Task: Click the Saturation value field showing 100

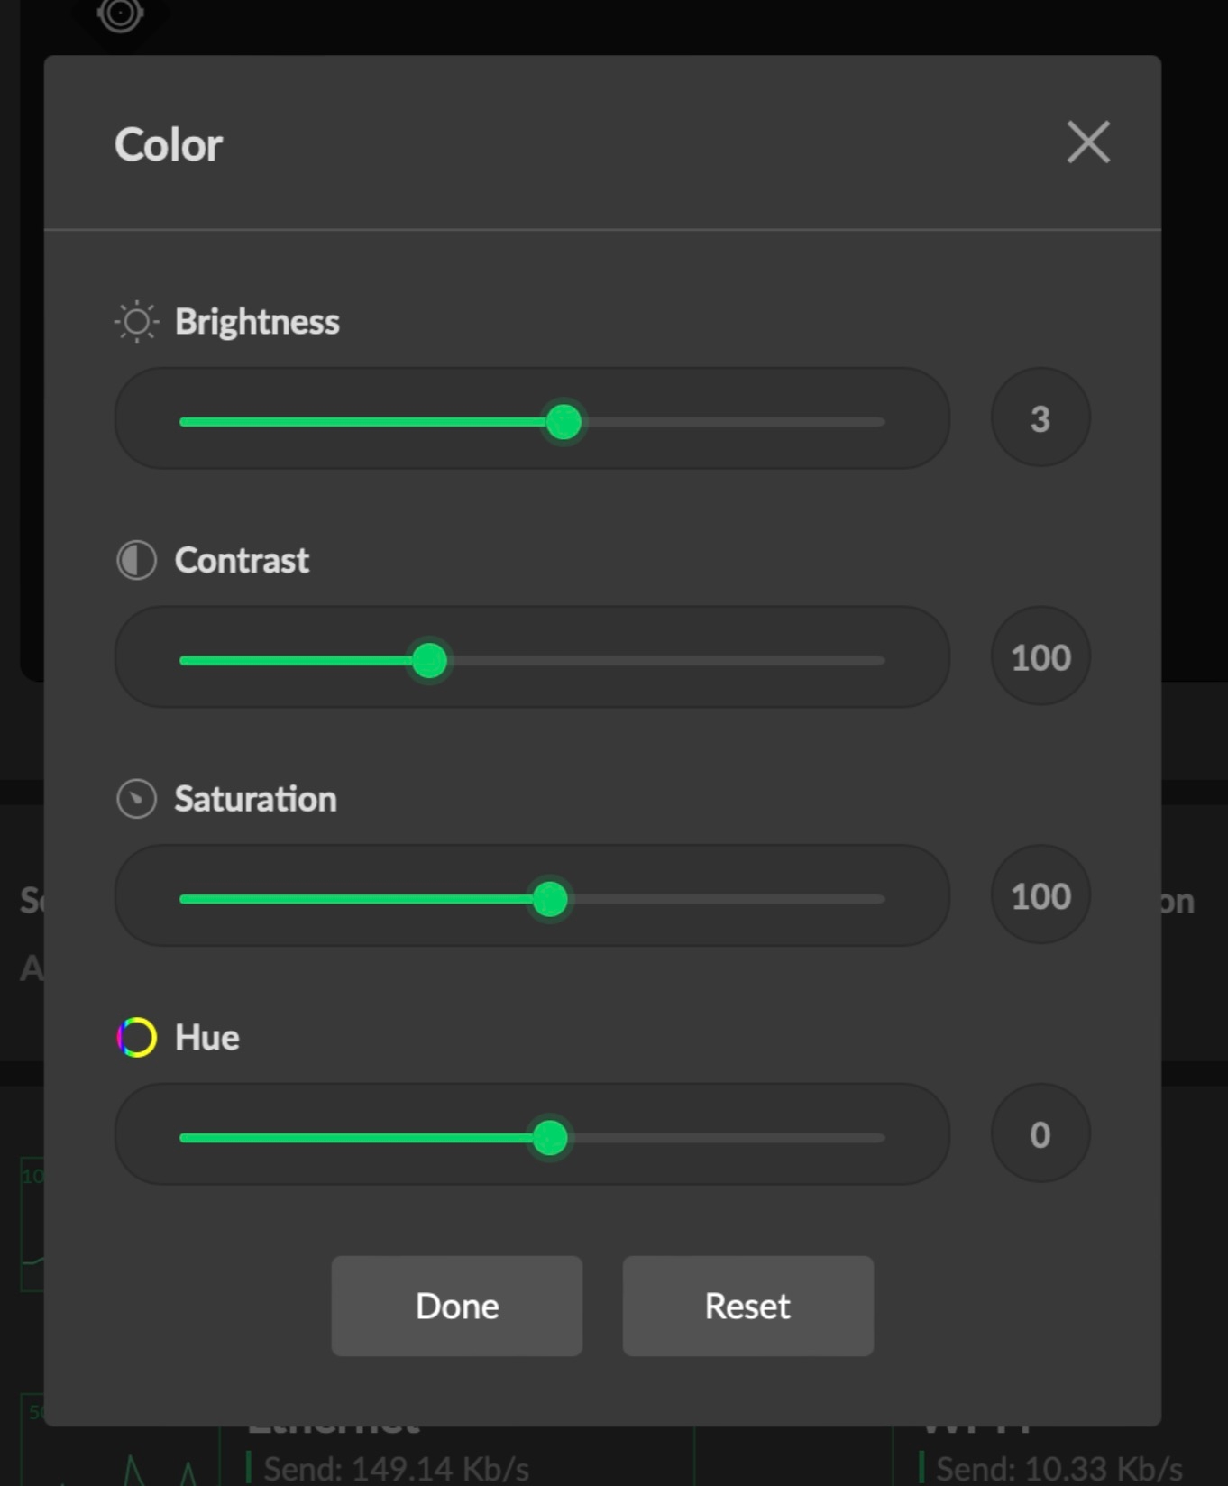Action: pyautogui.click(x=1040, y=896)
